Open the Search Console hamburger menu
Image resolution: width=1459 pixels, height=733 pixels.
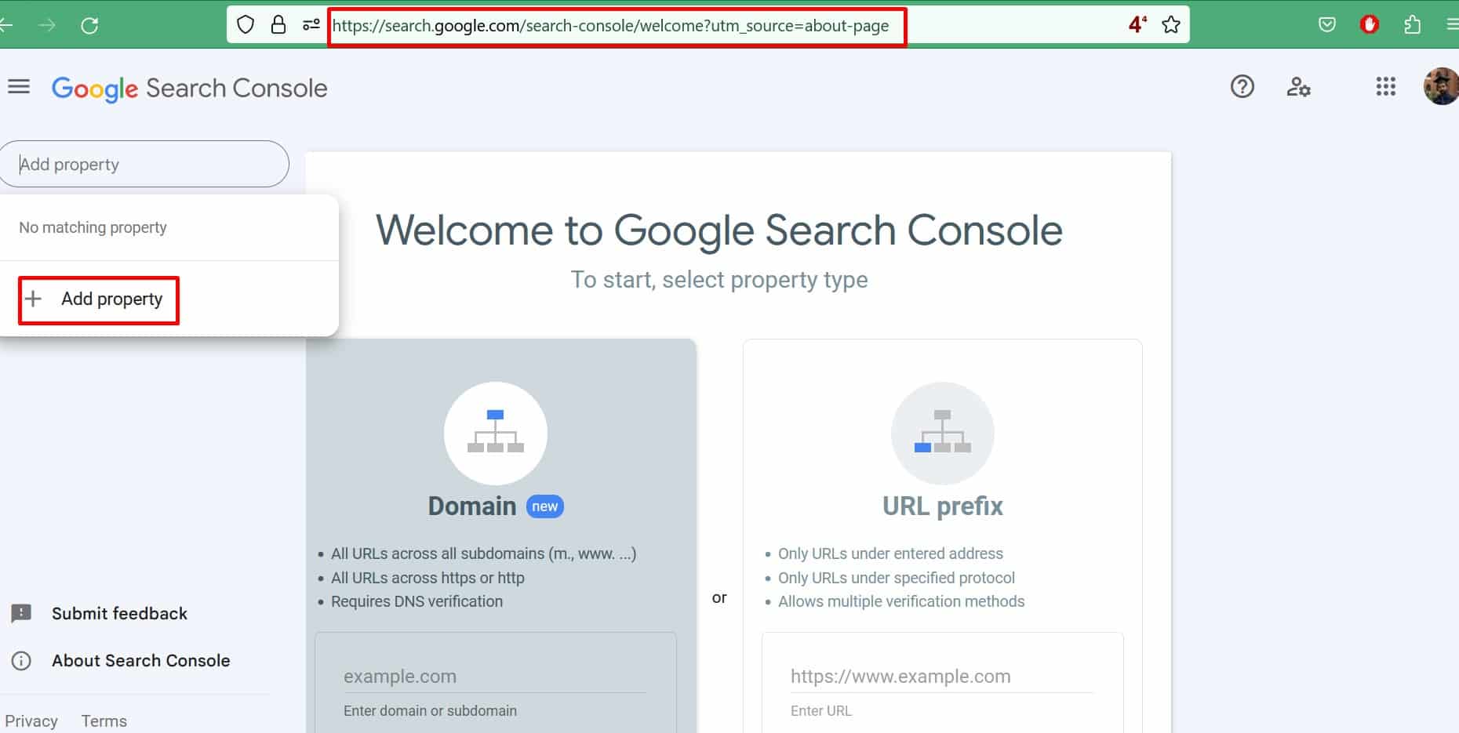pos(19,86)
